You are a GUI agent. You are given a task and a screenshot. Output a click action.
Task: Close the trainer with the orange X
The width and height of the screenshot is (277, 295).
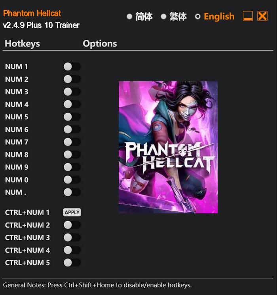click(x=262, y=16)
